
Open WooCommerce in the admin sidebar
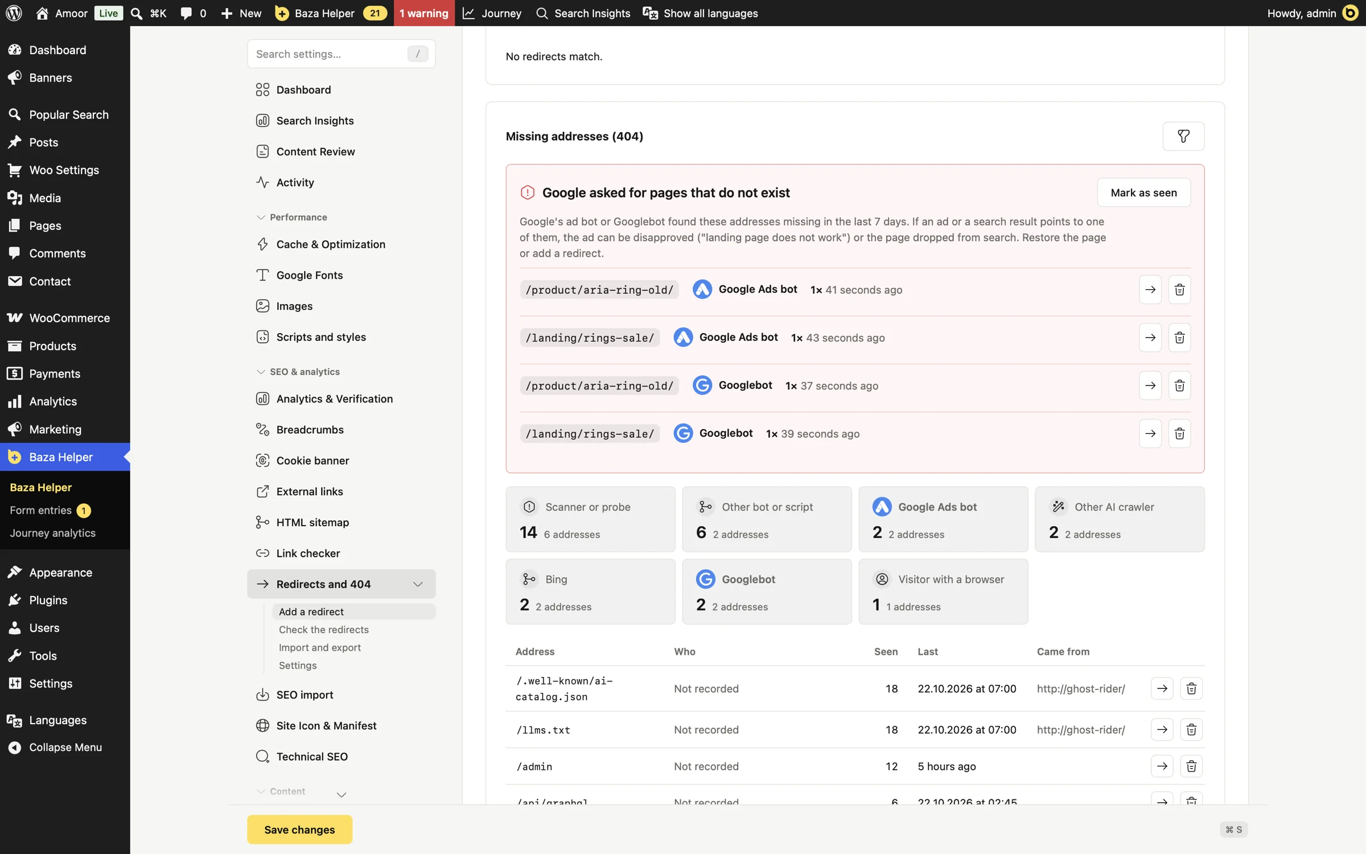(65, 318)
